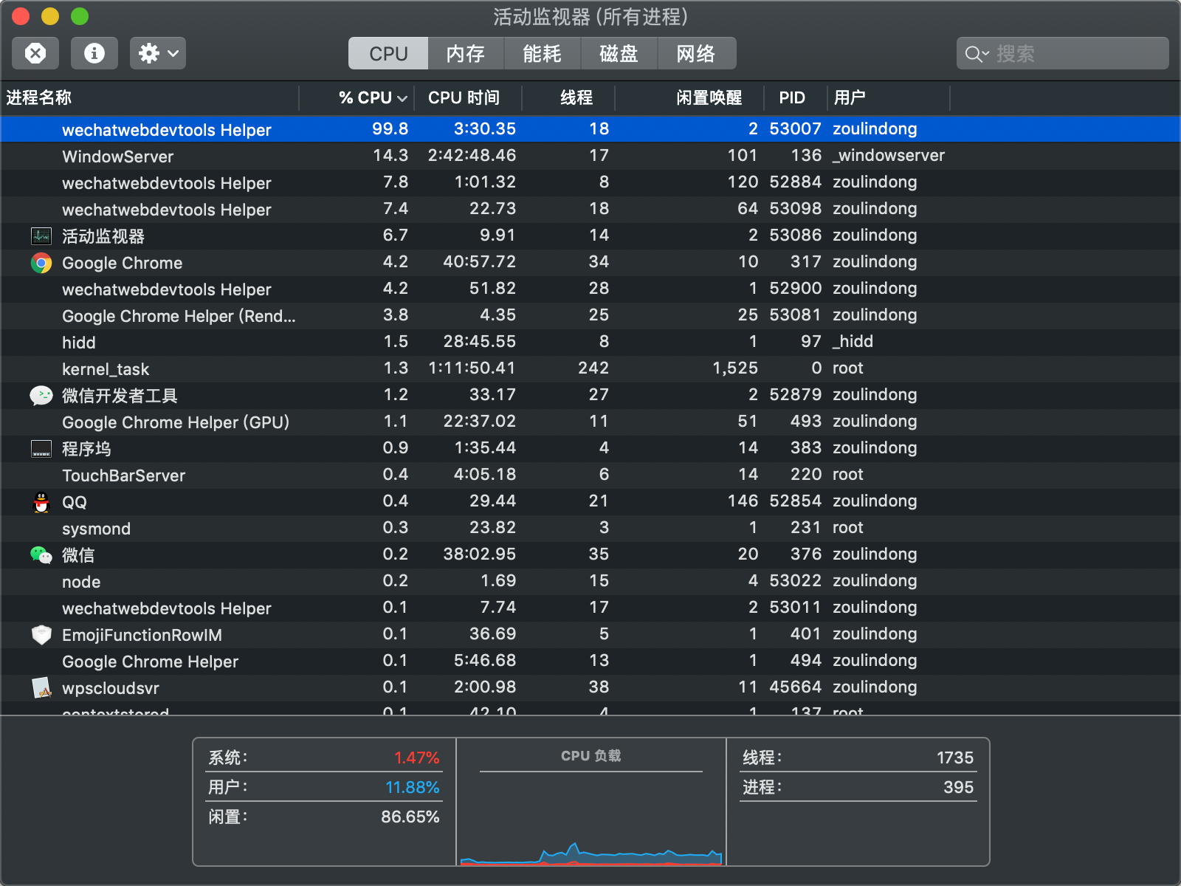Image resolution: width=1181 pixels, height=886 pixels.
Task: Switch to the 能耗 tab
Action: coord(543,53)
